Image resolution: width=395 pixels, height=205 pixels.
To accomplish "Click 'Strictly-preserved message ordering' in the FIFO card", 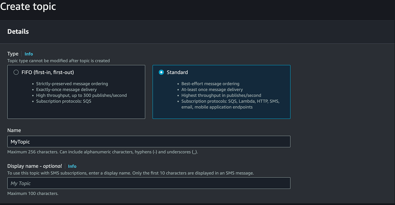I will coord(72,84).
